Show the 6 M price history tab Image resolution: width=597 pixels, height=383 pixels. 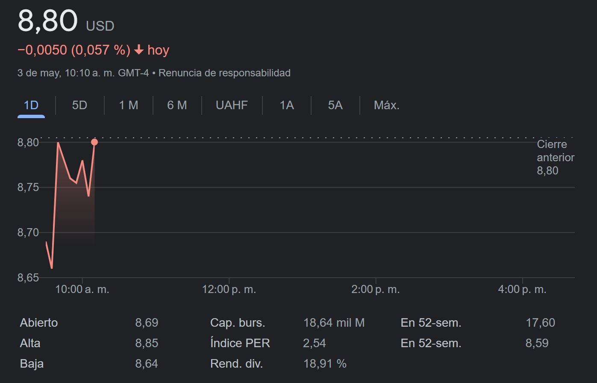pos(177,105)
